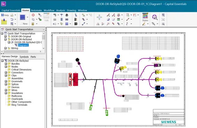Click the red clip tool icon

click(113, 24)
